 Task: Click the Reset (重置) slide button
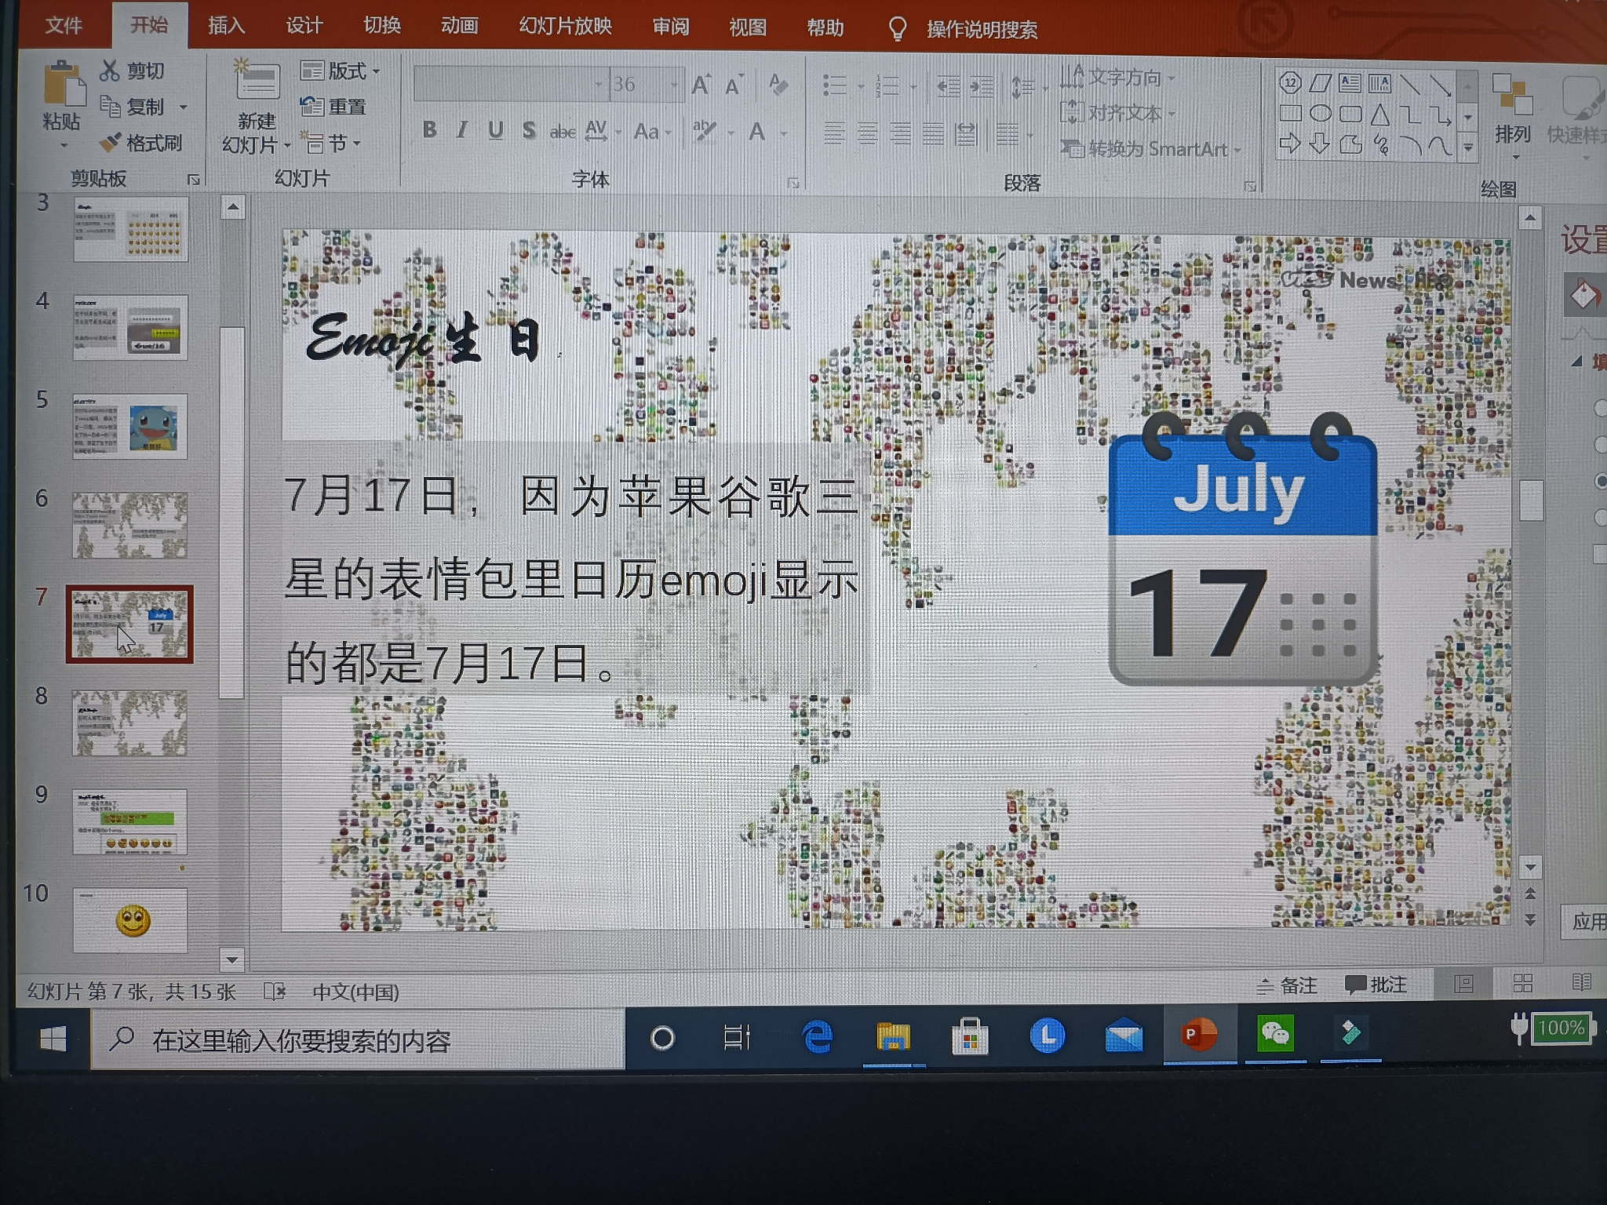point(333,107)
